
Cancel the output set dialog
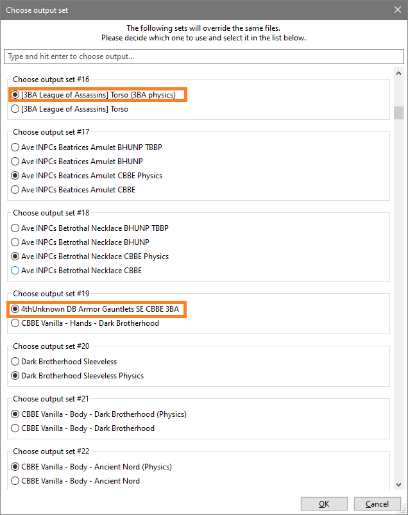click(377, 504)
